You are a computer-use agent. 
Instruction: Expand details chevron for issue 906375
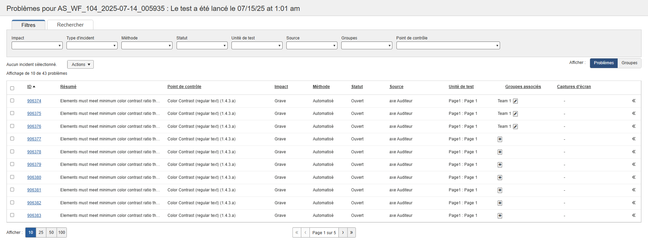tap(634, 114)
